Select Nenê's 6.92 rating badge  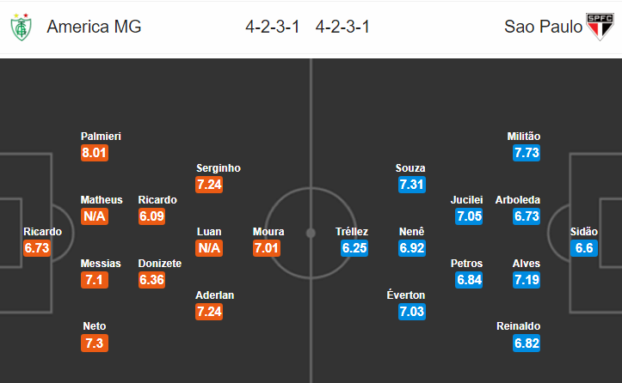click(x=413, y=248)
